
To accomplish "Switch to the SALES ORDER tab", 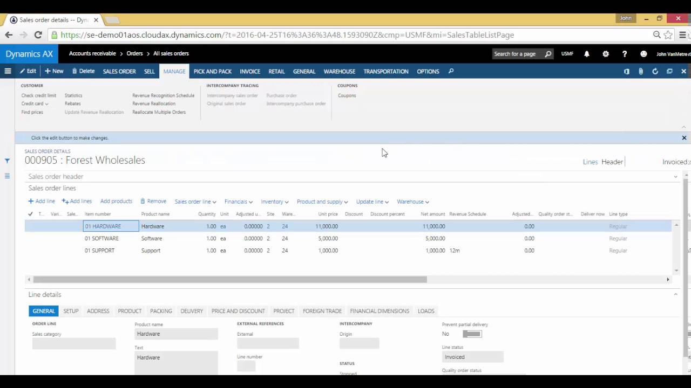I will 119,71.
